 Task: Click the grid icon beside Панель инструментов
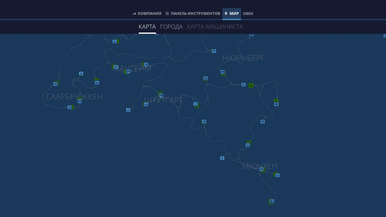(x=167, y=14)
